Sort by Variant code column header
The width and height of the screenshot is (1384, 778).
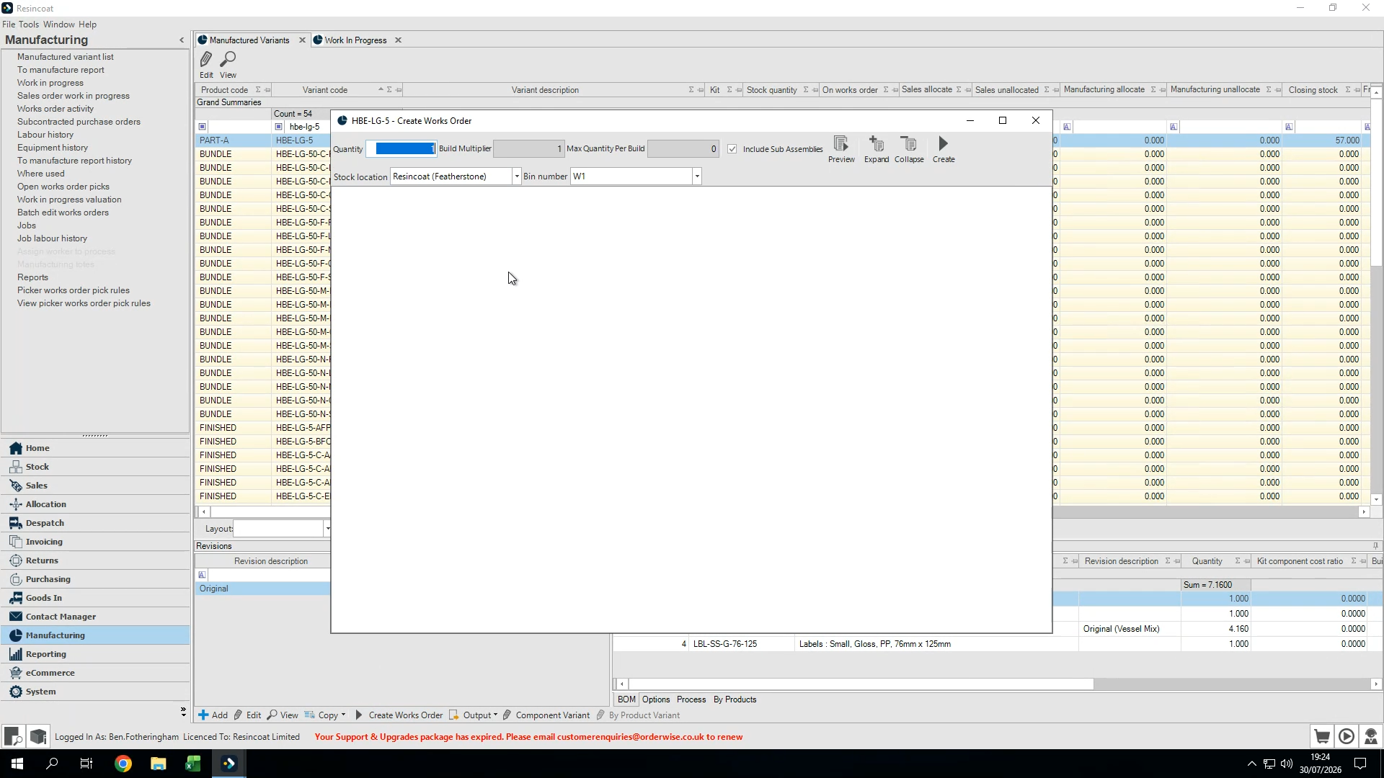click(x=325, y=90)
